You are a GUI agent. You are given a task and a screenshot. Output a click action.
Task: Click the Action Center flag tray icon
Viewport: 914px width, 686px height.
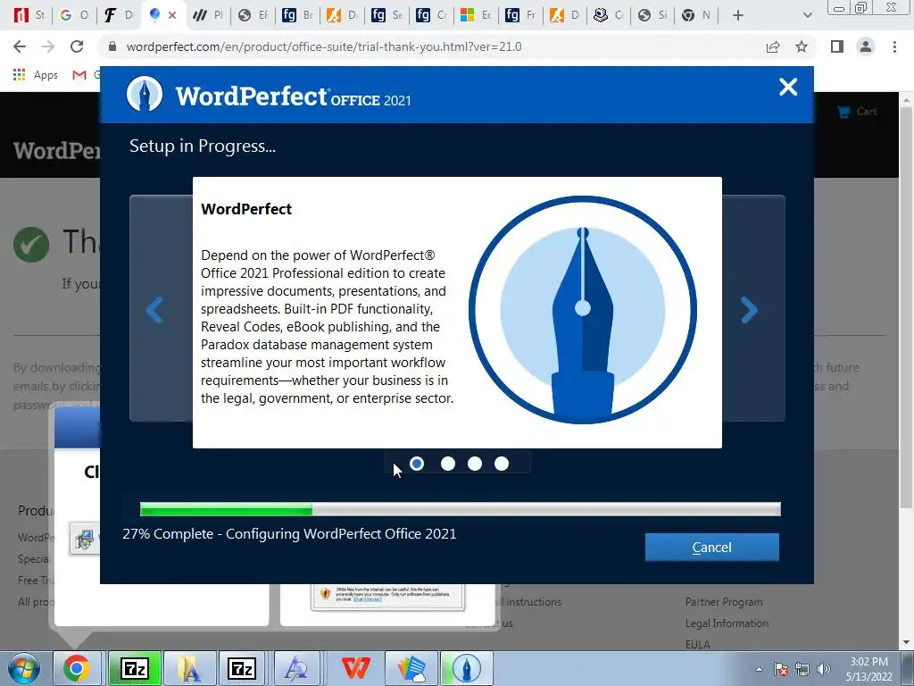(781, 669)
